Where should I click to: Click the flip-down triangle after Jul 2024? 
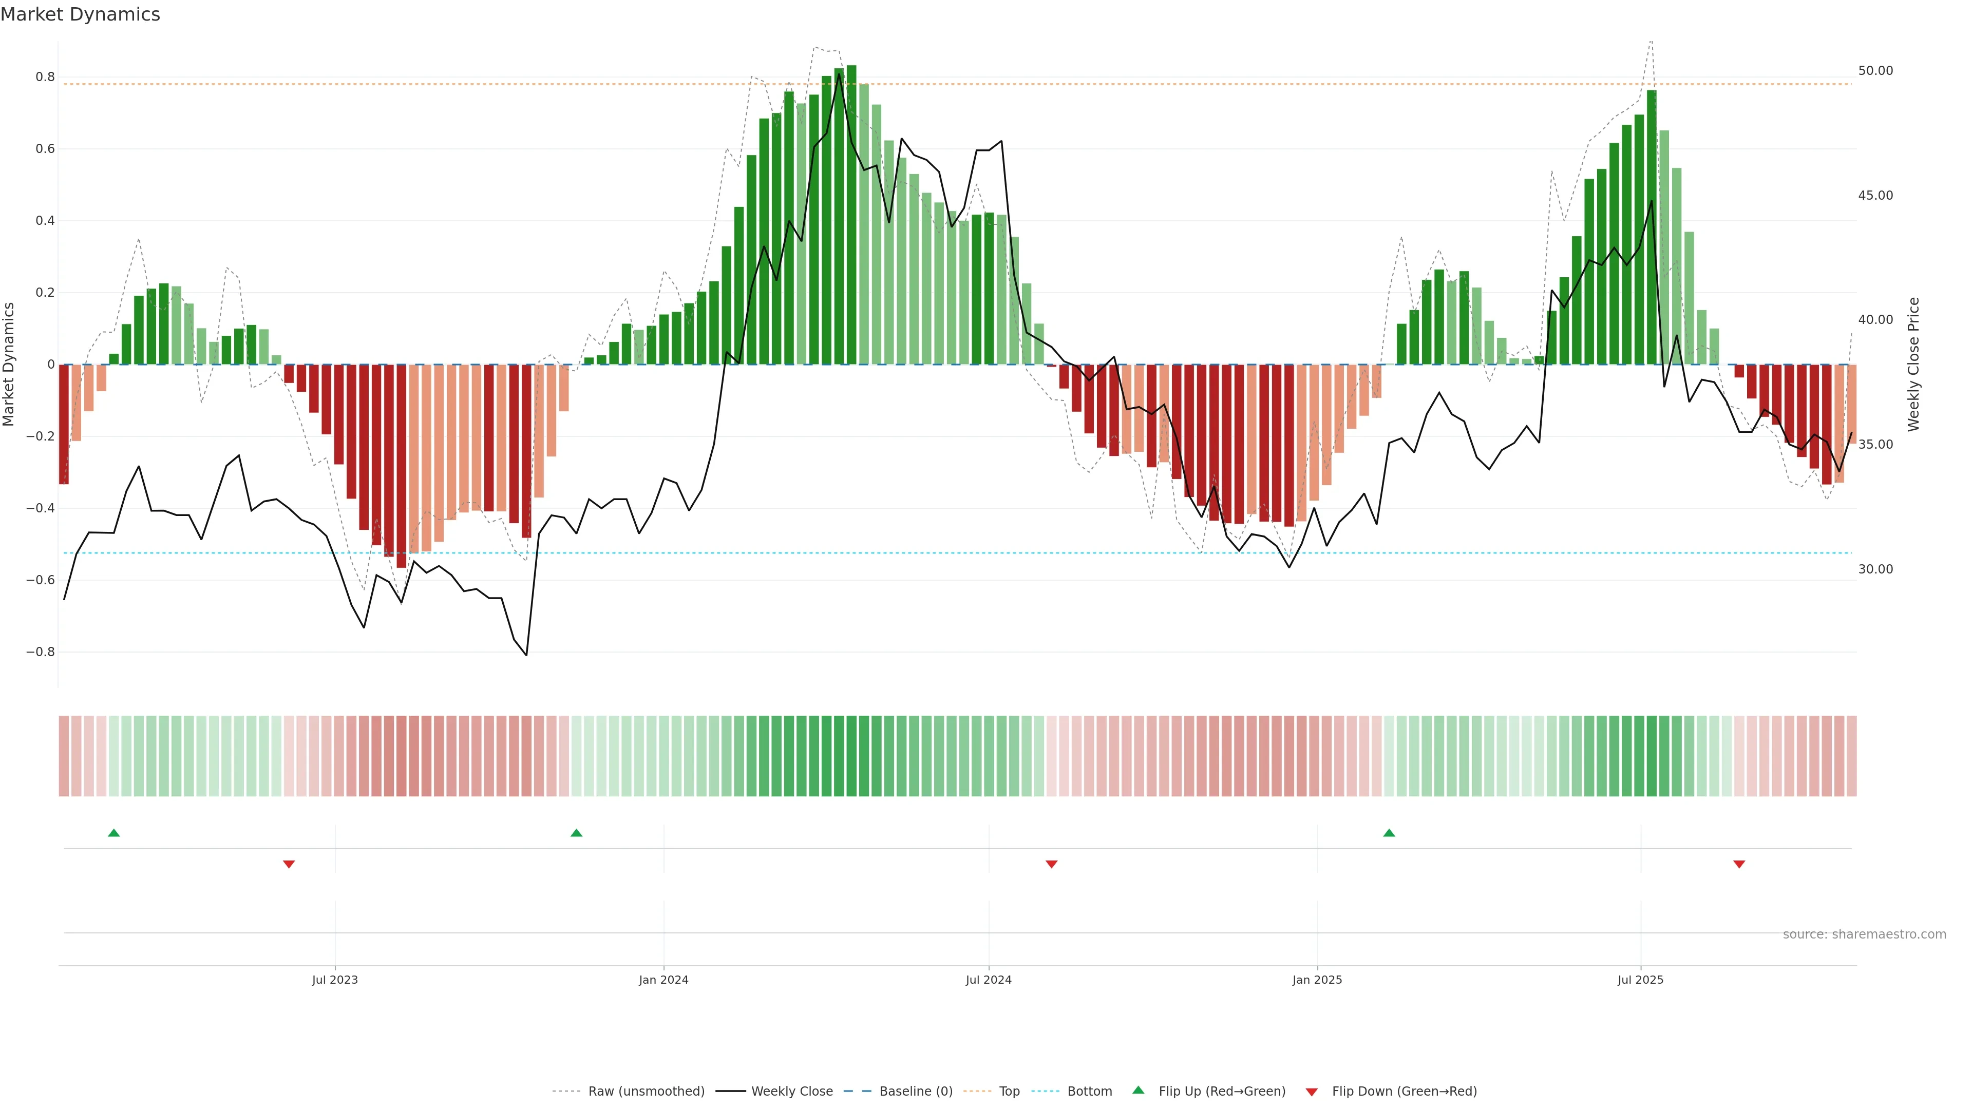(x=1051, y=864)
